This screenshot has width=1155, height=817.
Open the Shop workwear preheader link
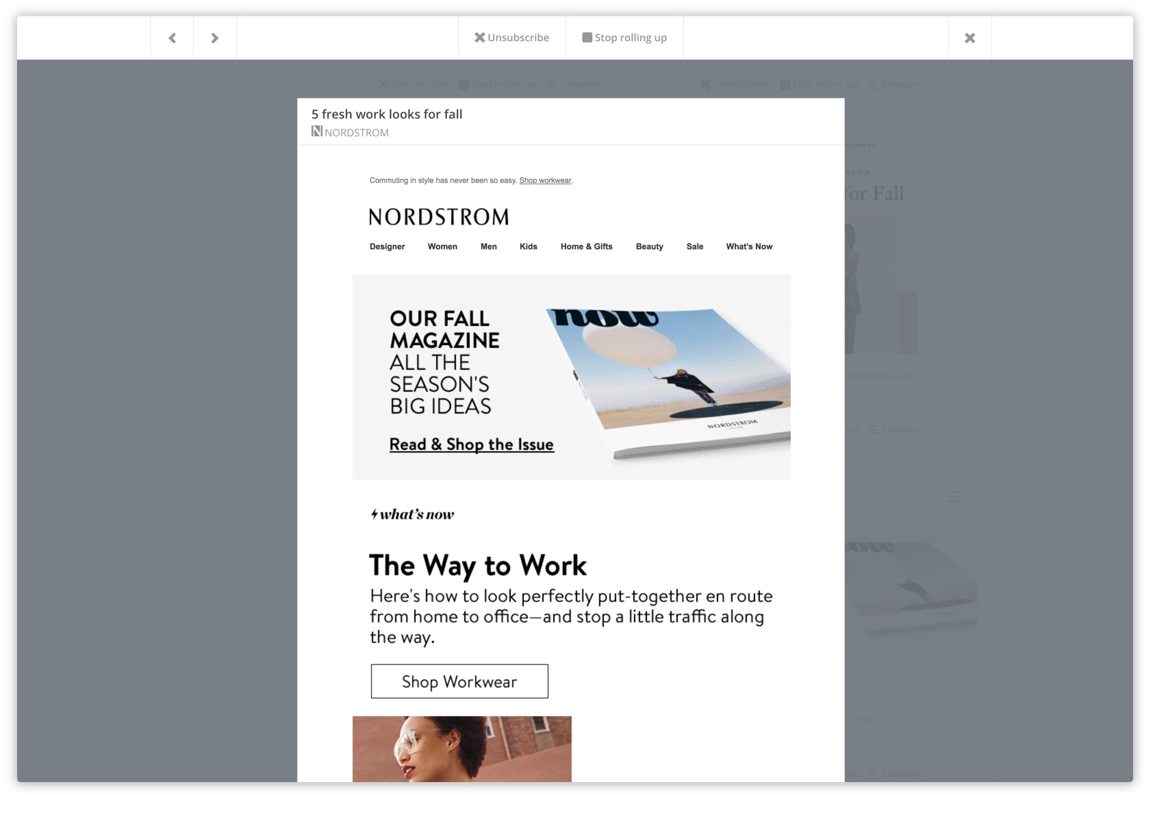tap(545, 181)
